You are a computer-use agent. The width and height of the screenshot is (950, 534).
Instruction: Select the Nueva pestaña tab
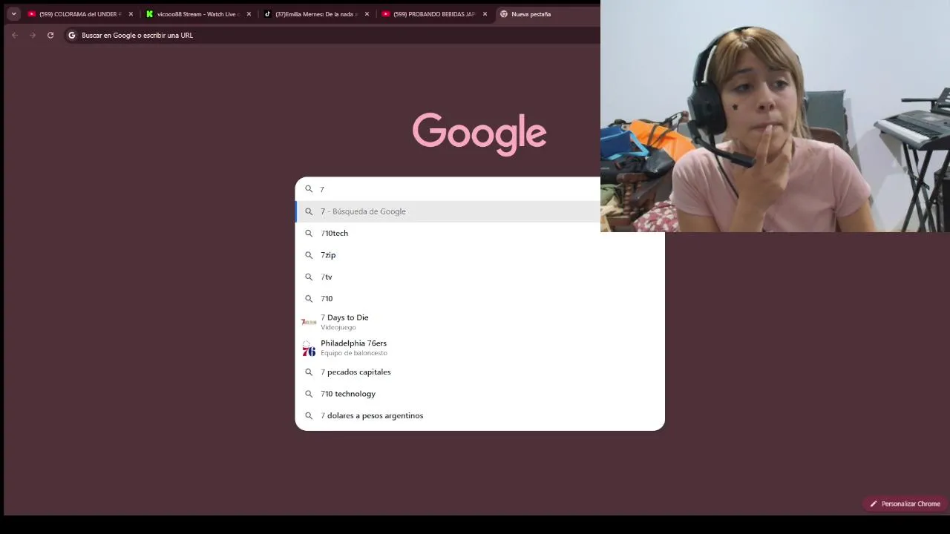tap(548, 14)
